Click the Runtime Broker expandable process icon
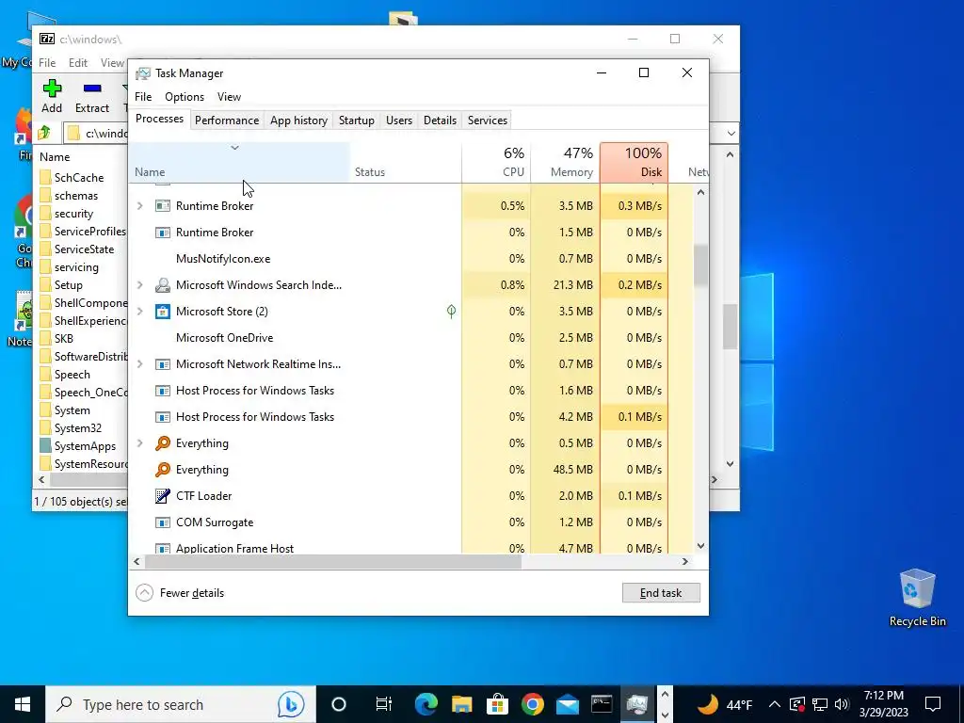Image resolution: width=964 pixels, height=723 pixels. tap(162, 206)
